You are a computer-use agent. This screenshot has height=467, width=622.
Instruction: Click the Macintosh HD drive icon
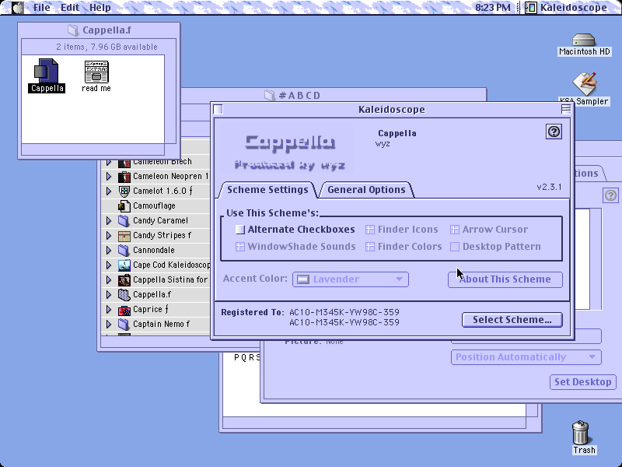tap(584, 40)
